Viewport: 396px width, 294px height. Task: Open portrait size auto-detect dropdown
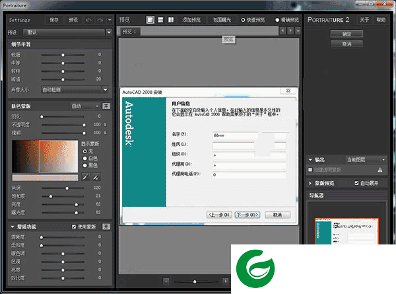(x=75, y=89)
